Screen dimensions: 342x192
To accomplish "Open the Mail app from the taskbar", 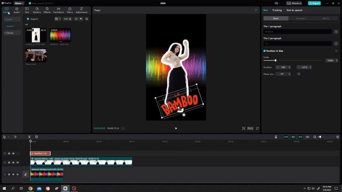I will [39, 188].
